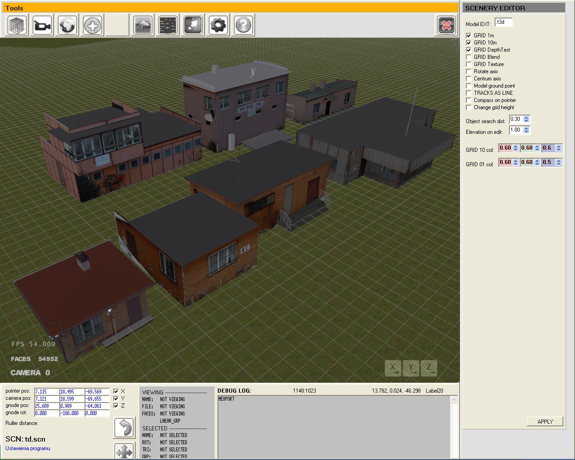Toggle the Compass on pointer checkbox
Viewport: 575px width, 460px height.
[469, 100]
